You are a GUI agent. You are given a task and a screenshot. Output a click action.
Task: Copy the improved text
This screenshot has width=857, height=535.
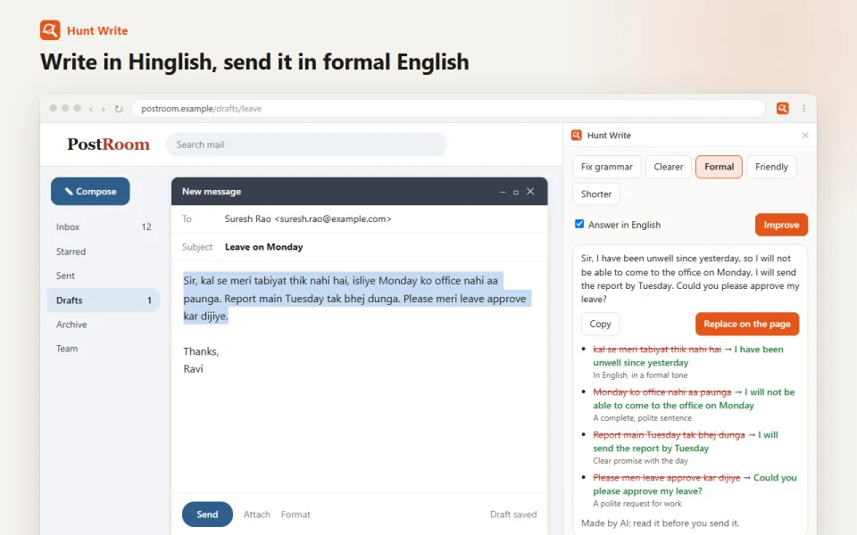tap(600, 324)
